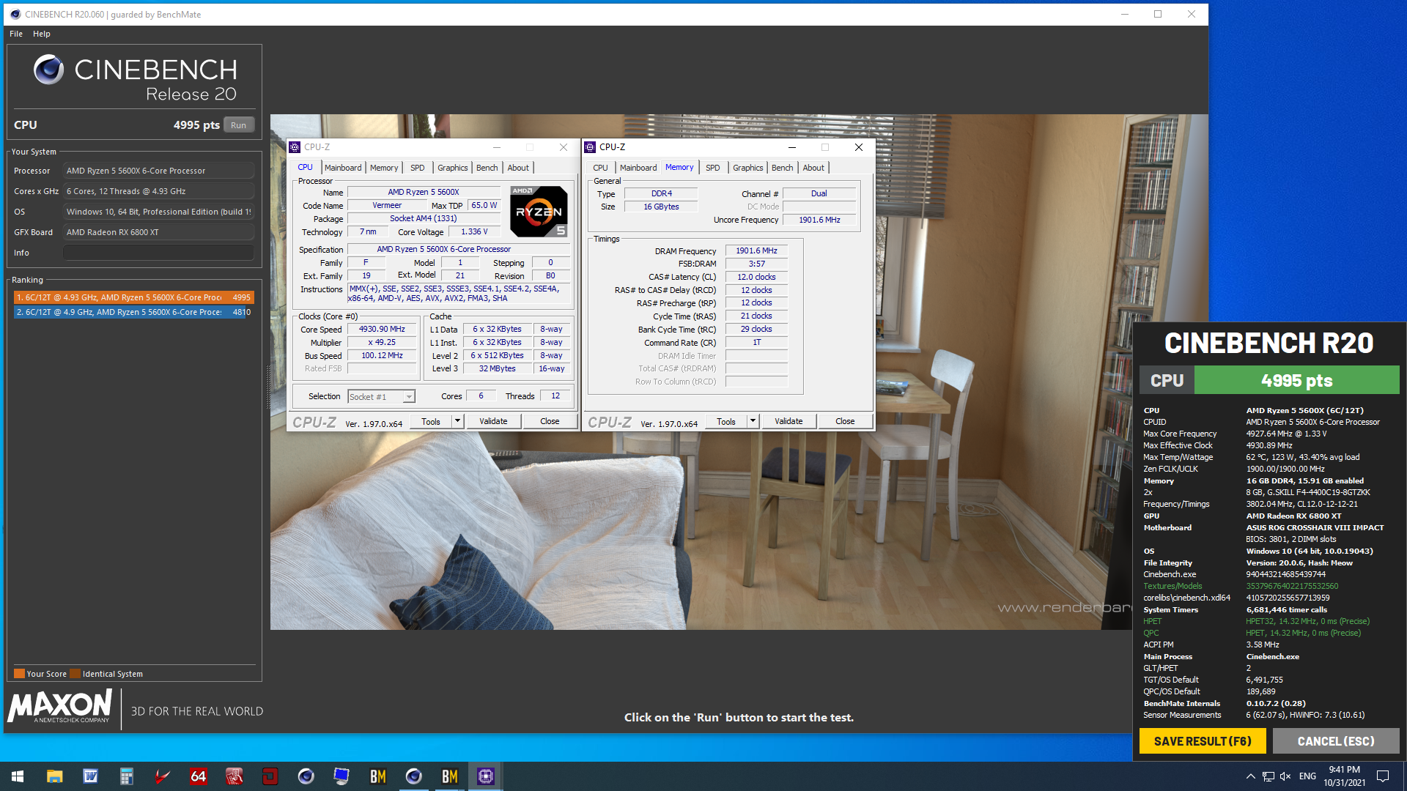Image resolution: width=1407 pixels, height=791 pixels.
Task: Show hidden system tray icons
Action: click(1250, 776)
